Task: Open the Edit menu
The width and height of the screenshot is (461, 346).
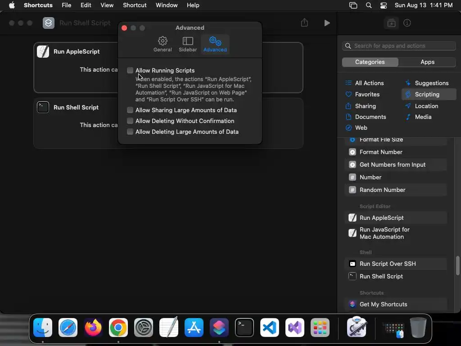Action: coord(86,5)
